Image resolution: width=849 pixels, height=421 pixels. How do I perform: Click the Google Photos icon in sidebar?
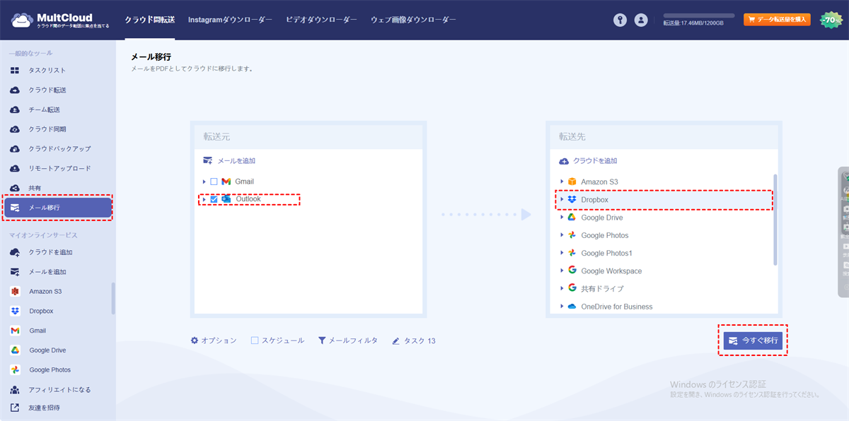coord(15,370)
